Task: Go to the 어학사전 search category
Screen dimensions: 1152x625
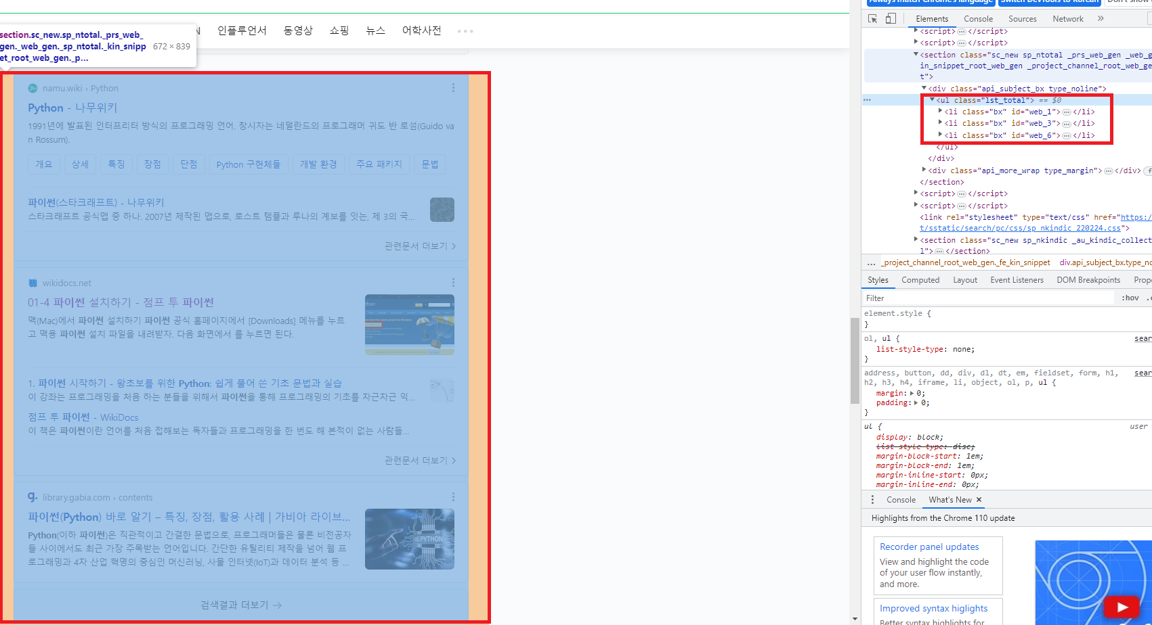Action: (421, 30)
